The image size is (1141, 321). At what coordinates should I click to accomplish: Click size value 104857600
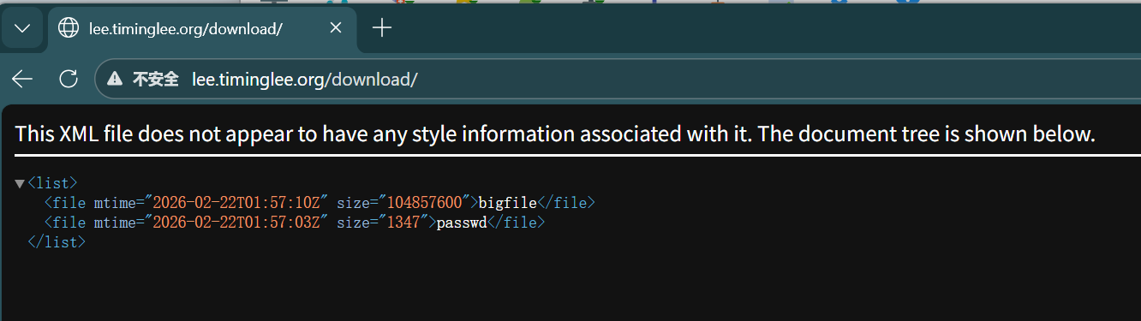point(424,203)
